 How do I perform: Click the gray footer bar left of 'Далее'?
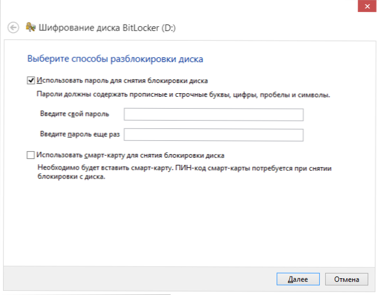point(140,279)
